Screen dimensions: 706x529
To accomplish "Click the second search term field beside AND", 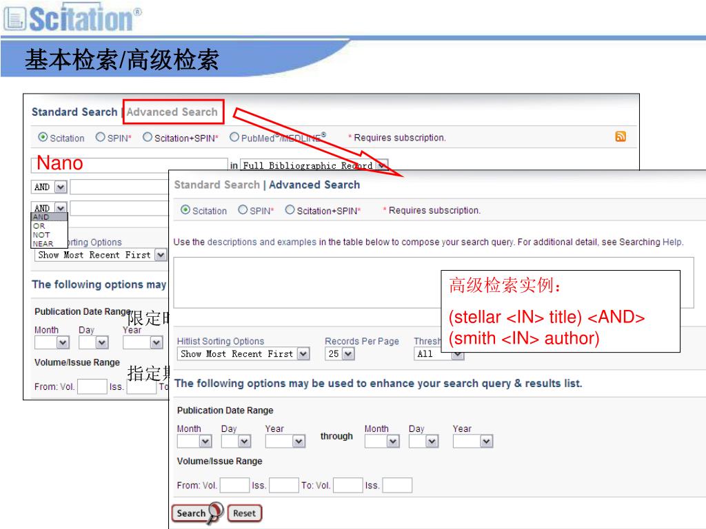I will [x=119, y=187].
